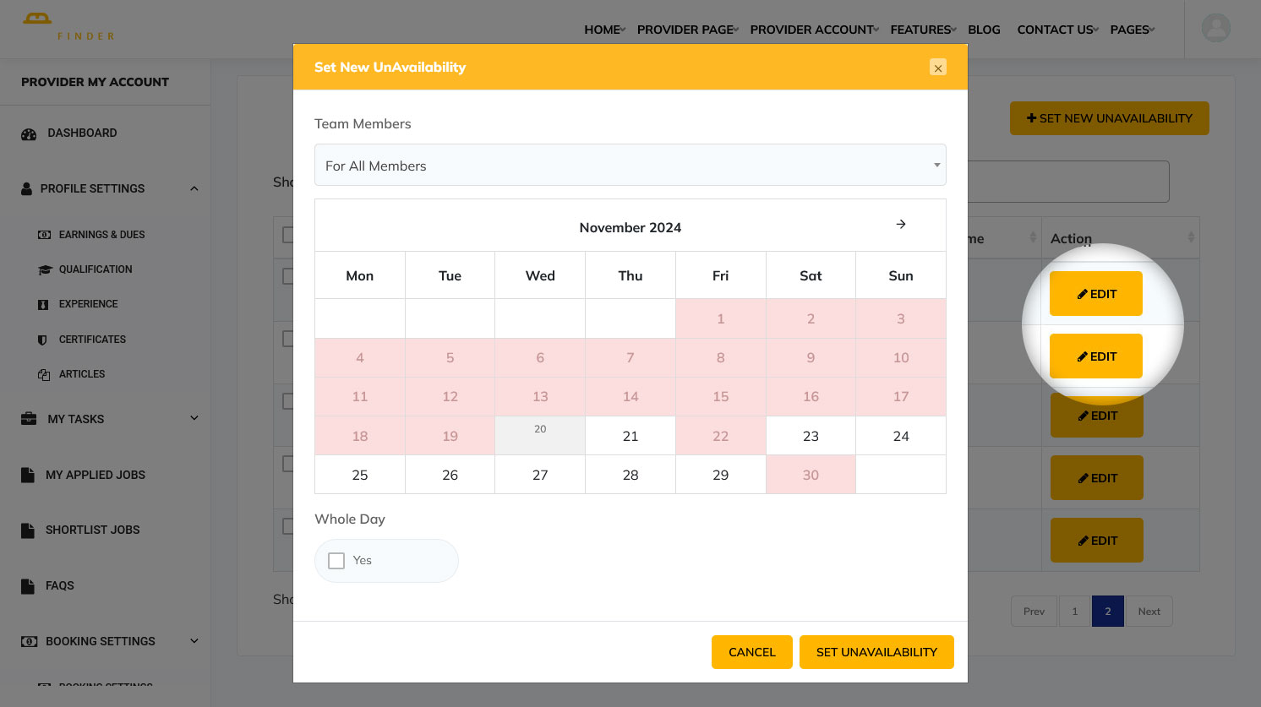Image resolution: width=1261 pixels, height=707 pixels.
Task: Expand the Booking Settings section
Action: (194, 641)
